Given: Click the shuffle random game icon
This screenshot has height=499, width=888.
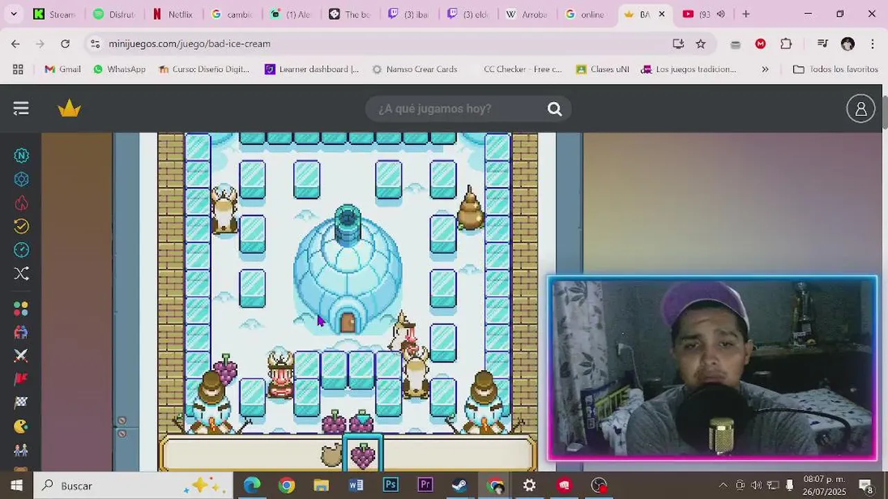Looking at the screenshot, I should (21, 274).
